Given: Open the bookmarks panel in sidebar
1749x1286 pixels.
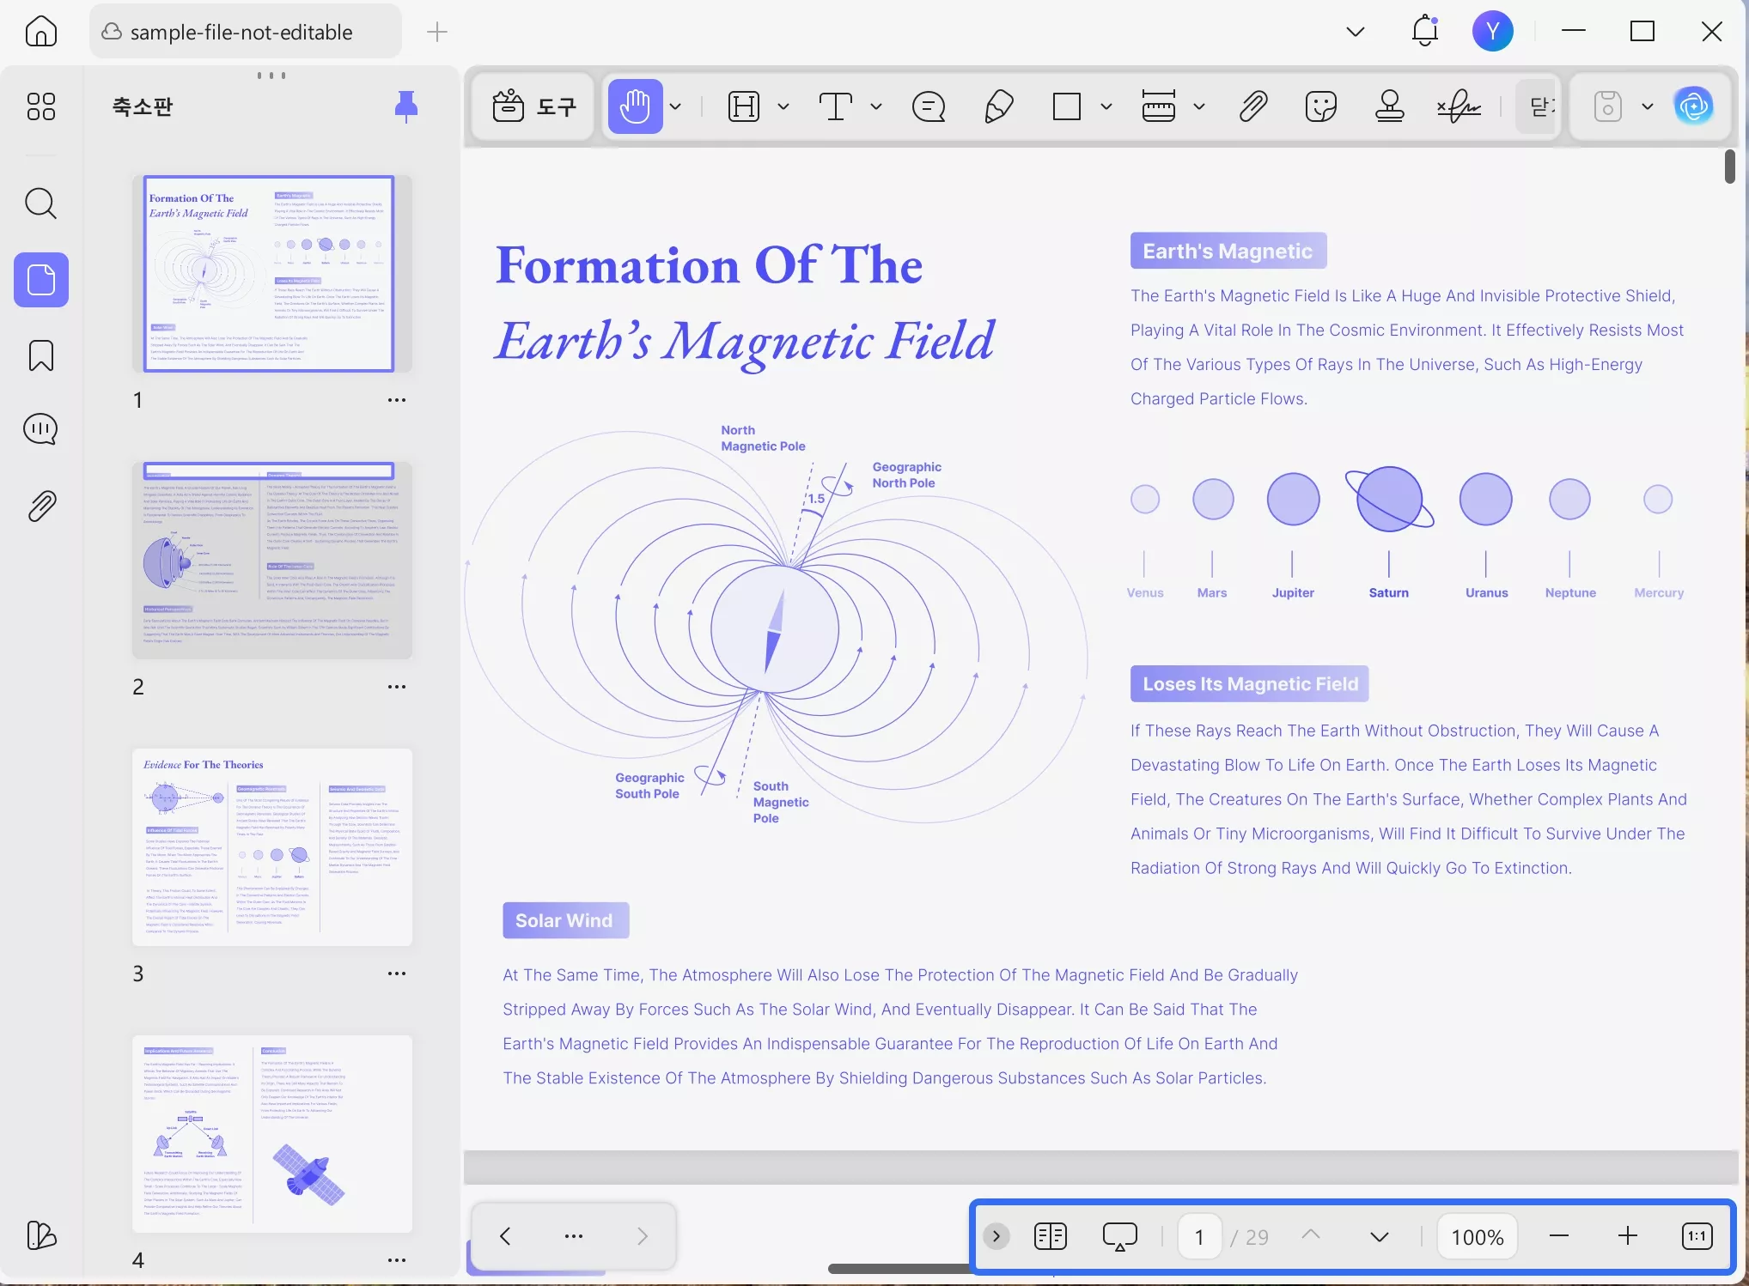Looking at the screenshot, I should click(40, 355).
